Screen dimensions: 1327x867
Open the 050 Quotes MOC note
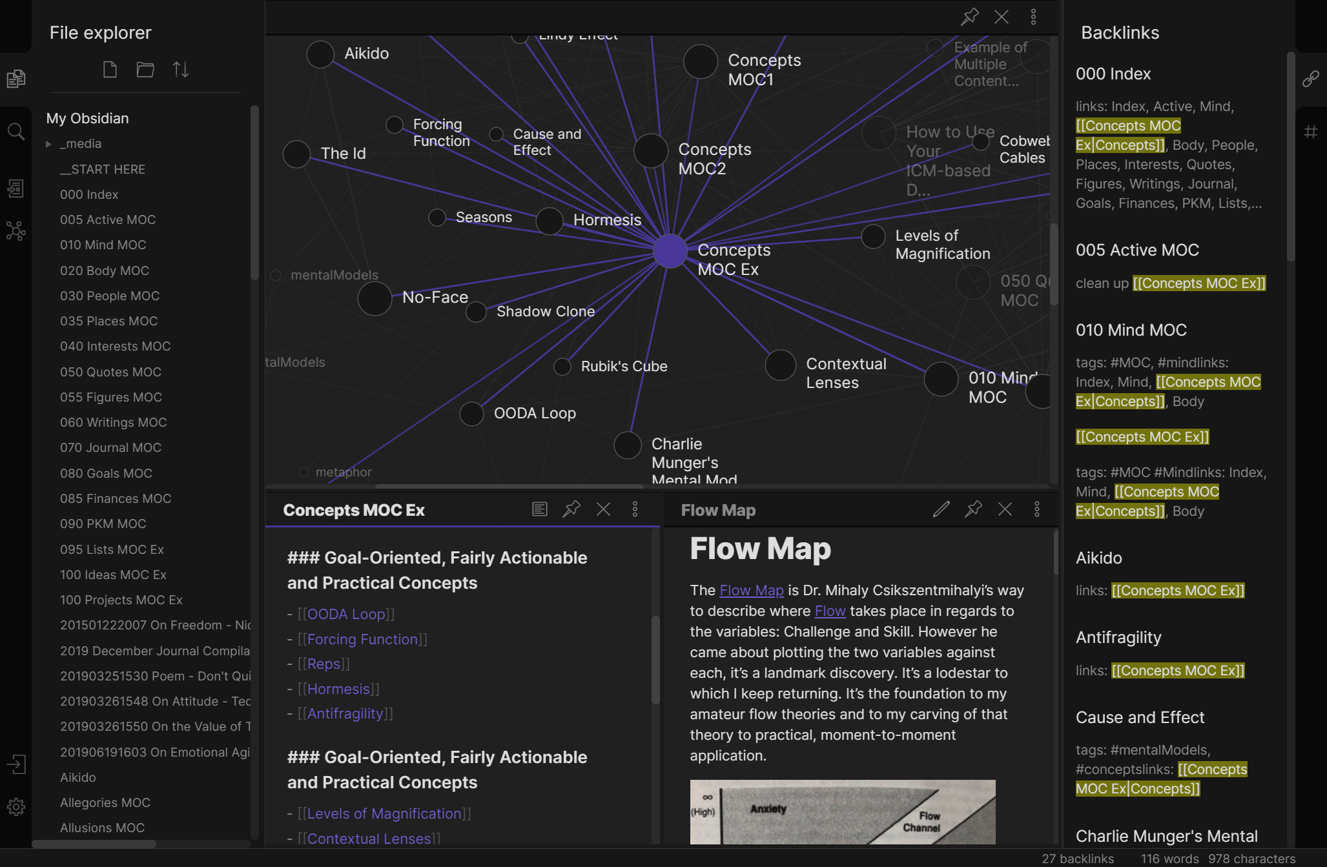[110, 372]
